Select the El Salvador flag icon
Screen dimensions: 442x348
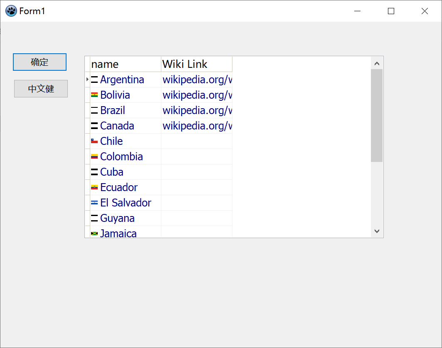coord(94,203)
